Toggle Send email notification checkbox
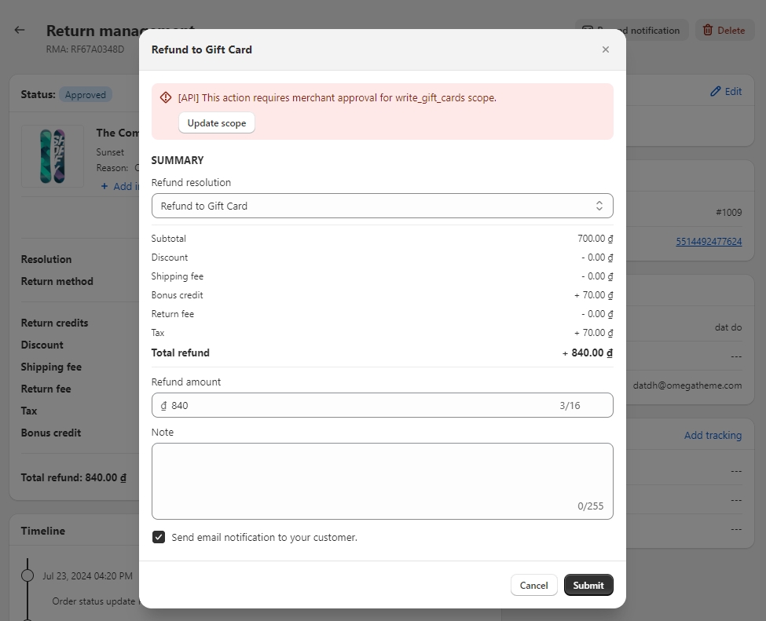The width and height of the screenshot is (766, 621). [x=159, y=538]
